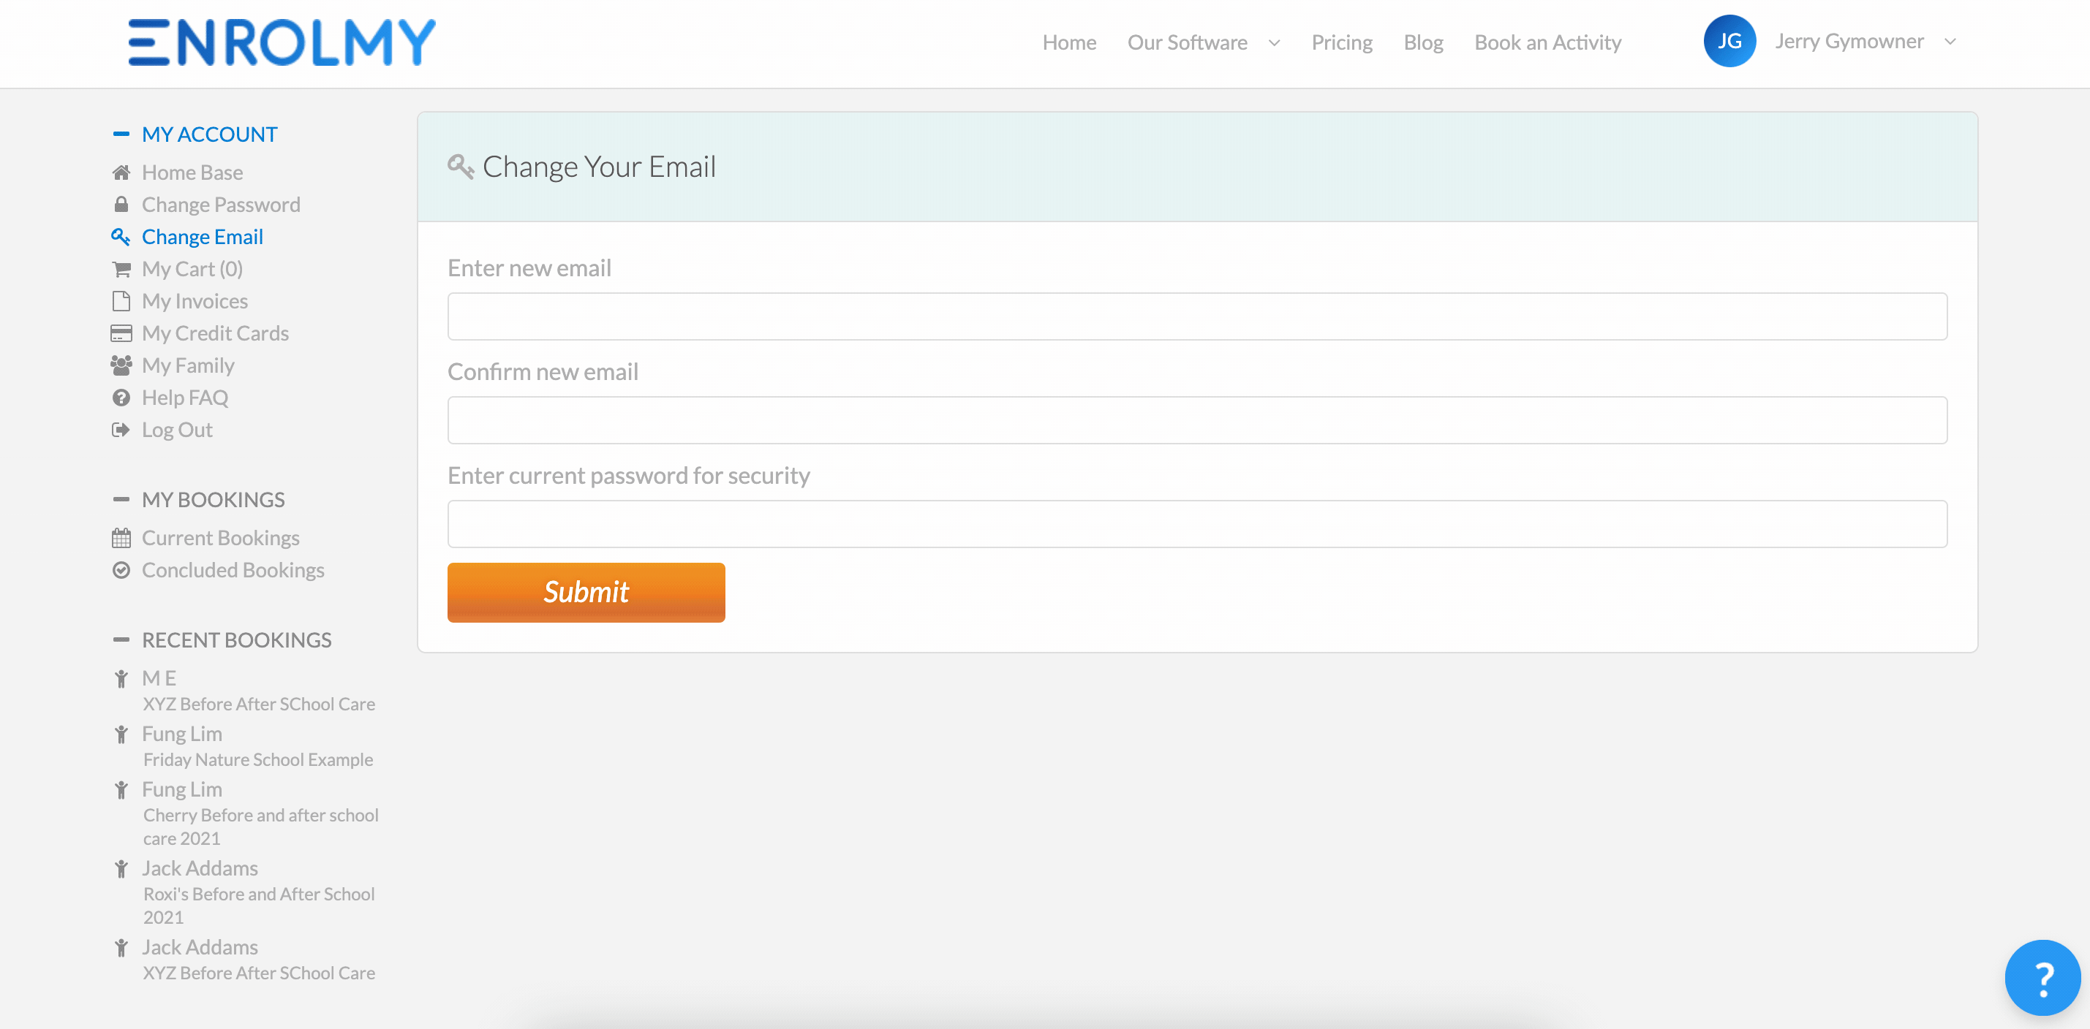Click the person icon beside M E booking
Image resolution: width=2090 pixels, height=1029 pixels.
(121, 679)
